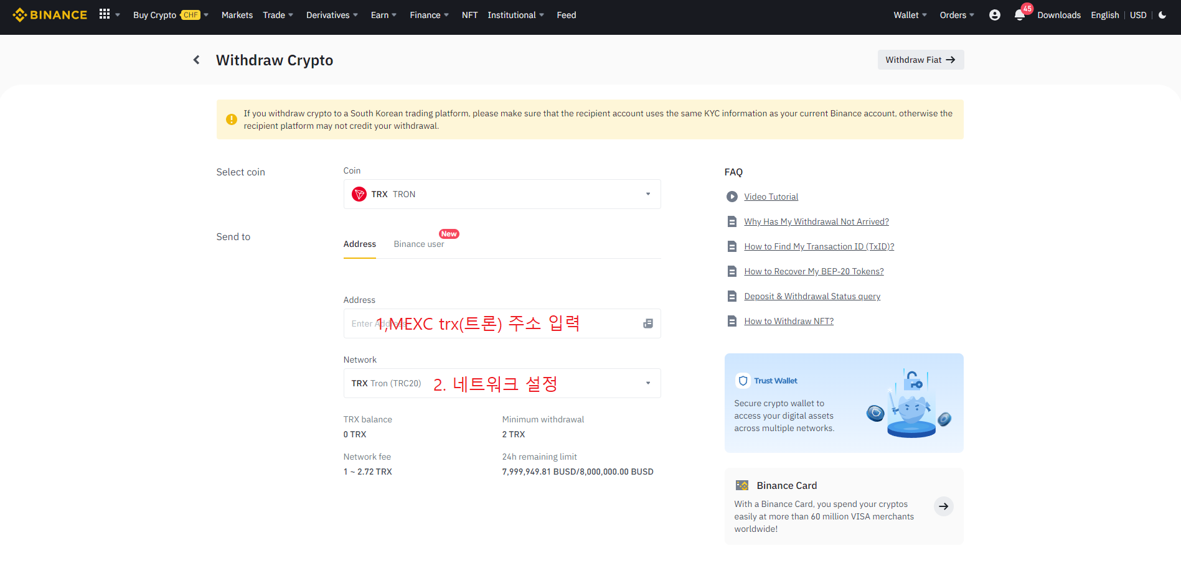Open NFT in top navigation

[470, 15]
